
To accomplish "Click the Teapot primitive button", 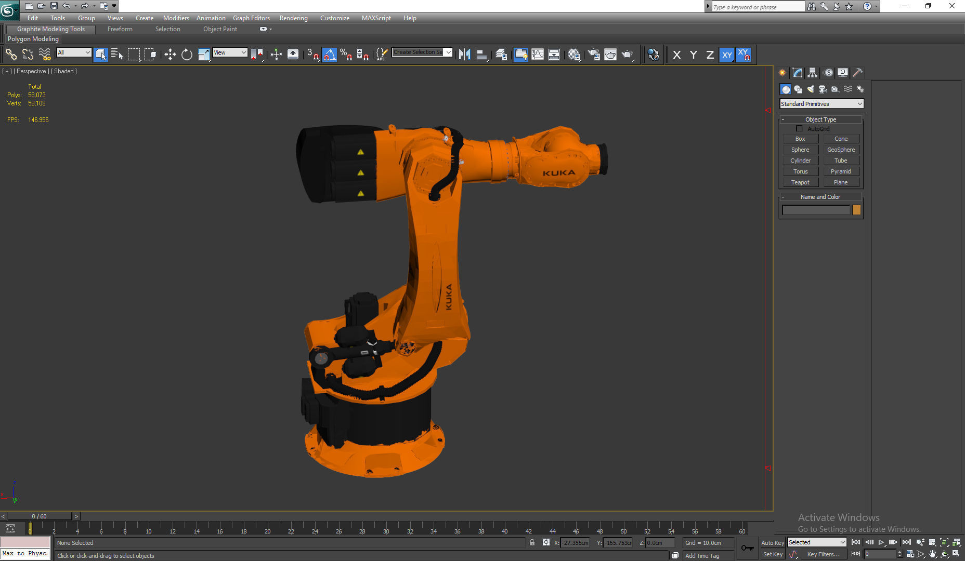I will coord(801,182).
